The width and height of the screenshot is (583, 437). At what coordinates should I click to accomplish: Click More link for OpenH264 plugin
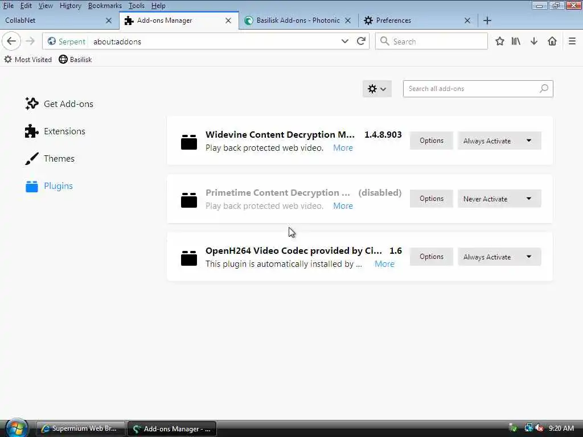pyautogui.click(x=384, y=264)
